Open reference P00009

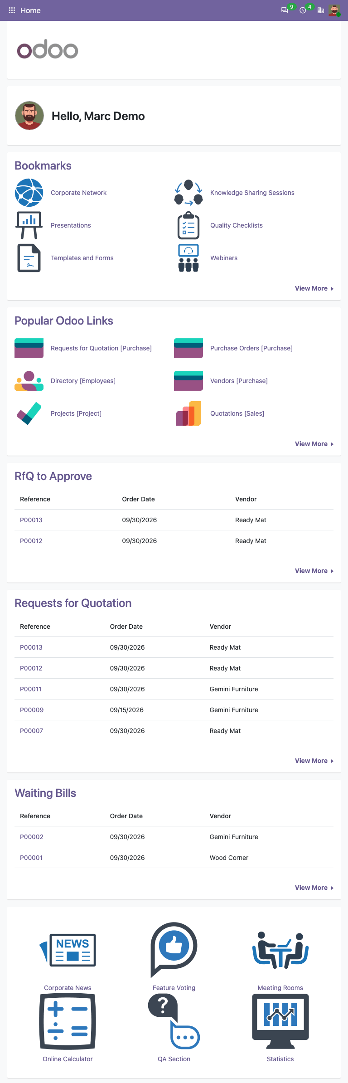(32, 710)
